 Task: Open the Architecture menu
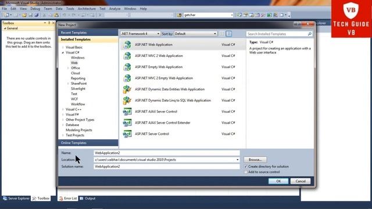[x=87, y=9]
